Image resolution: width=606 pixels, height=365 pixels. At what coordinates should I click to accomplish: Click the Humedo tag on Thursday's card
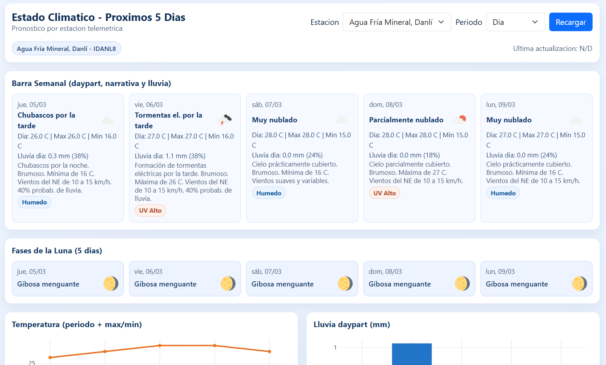(34, 202)
